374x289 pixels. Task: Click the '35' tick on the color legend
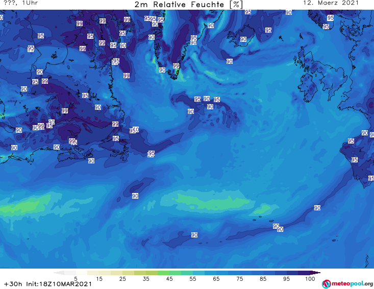[x=146, y=279]
